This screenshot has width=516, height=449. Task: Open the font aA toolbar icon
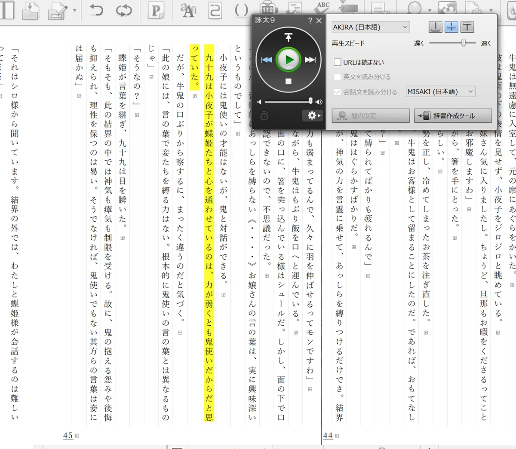coord(188,10)
